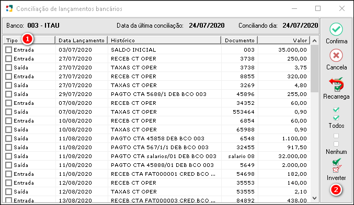Reload entries with the Recarrega icon
The image size is (354, 205).
click(336, 84)
